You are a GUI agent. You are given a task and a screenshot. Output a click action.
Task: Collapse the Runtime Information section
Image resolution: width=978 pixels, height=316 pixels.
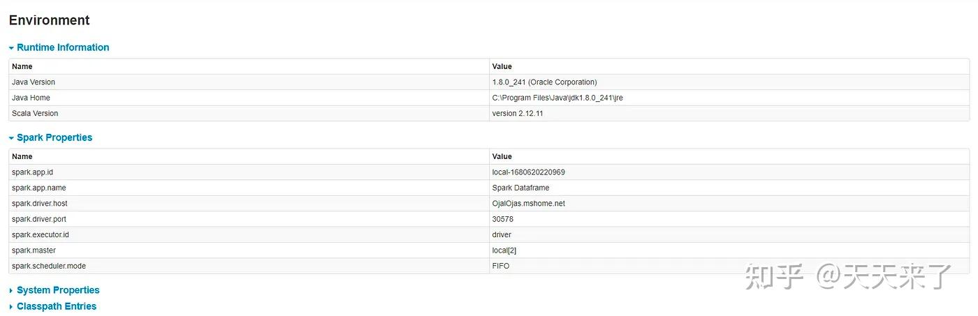(63, 47)
